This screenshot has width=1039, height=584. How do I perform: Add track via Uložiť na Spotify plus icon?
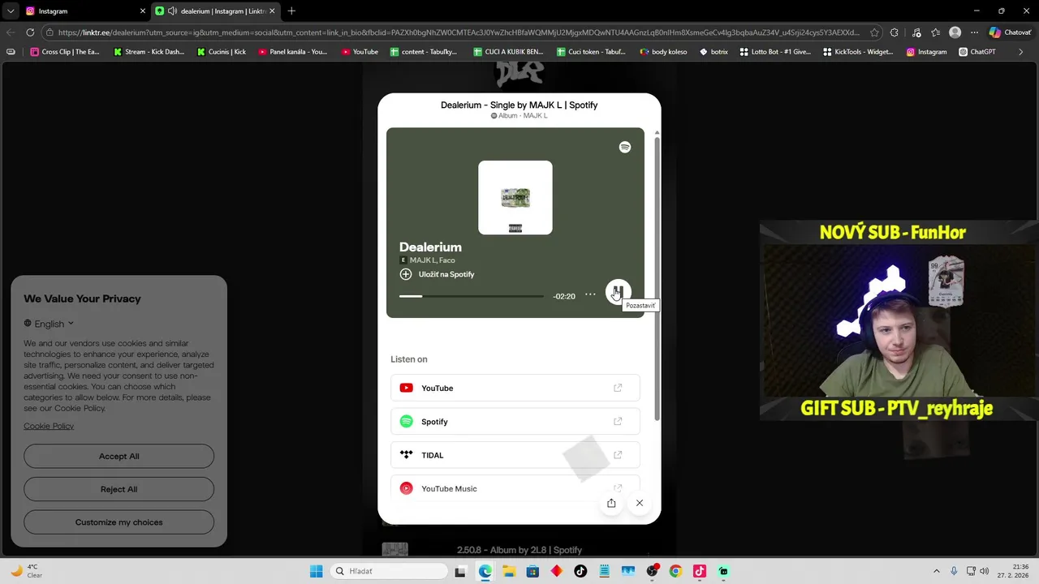pos(406,274)
